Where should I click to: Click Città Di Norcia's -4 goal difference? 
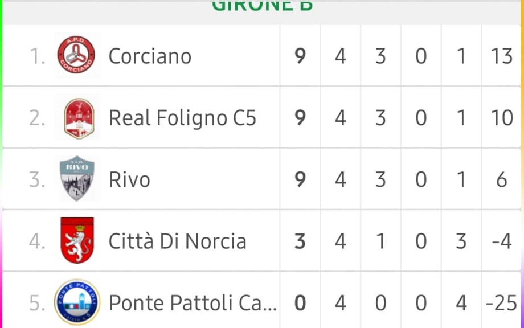(x=502, y=241)
